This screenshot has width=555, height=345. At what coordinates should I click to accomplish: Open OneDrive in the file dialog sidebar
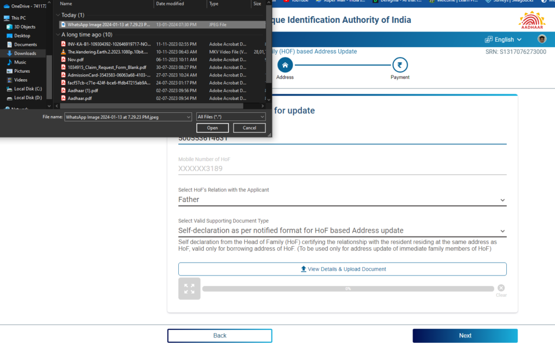click(24, 6)
